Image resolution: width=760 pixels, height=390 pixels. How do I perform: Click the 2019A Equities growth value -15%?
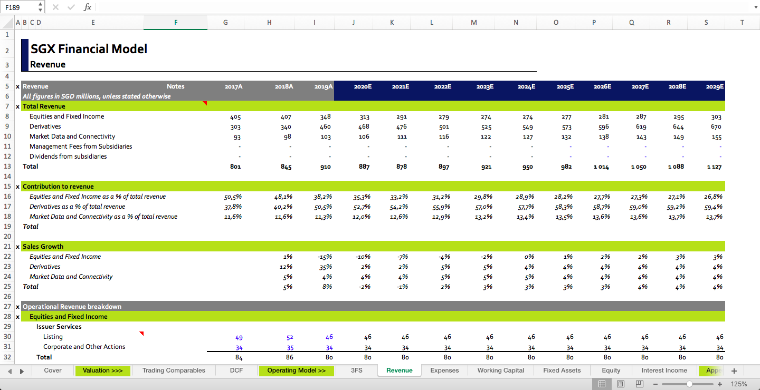tap(325, 257)
